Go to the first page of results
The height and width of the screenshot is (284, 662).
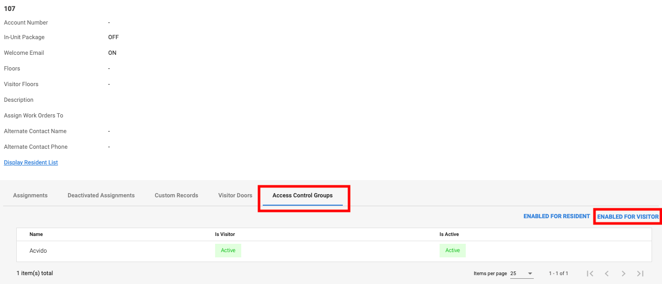pyautogui.click(x=590, y=274)
